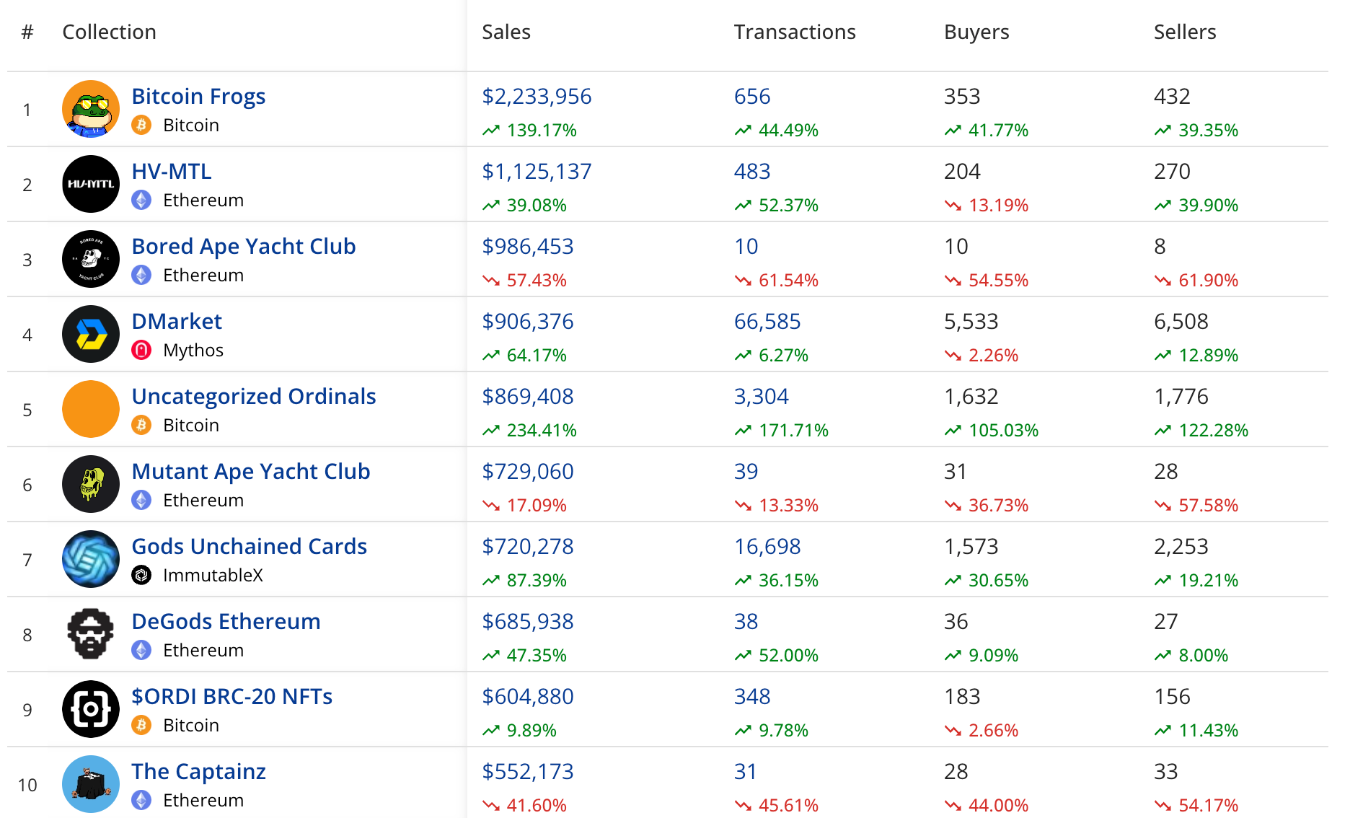Click the Ethereum icon under DeGods Ethereum
Viewport: 1363px width, 818px height.
(142, 650)
